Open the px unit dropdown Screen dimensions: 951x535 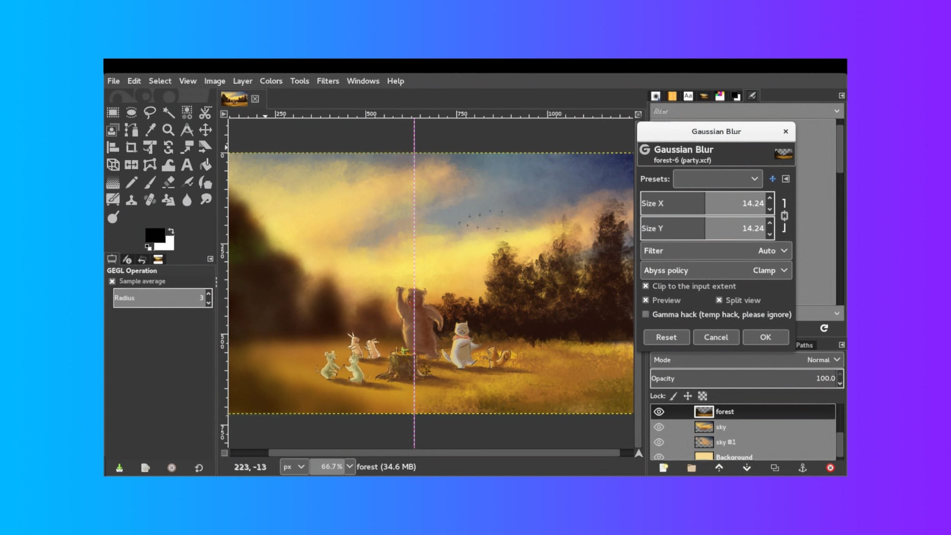coord(293,467)
